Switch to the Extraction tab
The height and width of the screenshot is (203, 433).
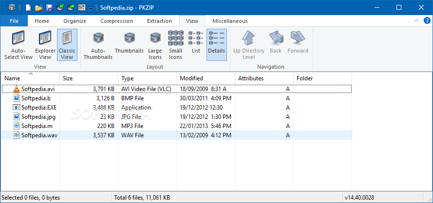(x=159, y=21)
